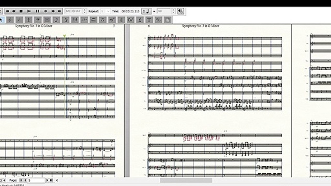Select the text tool
Viewport: 331px width, 186px height.
tap(149, 20)
